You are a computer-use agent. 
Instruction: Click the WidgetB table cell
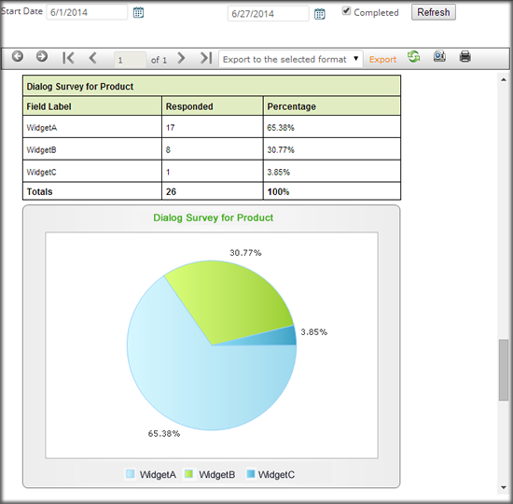(92, 149)
